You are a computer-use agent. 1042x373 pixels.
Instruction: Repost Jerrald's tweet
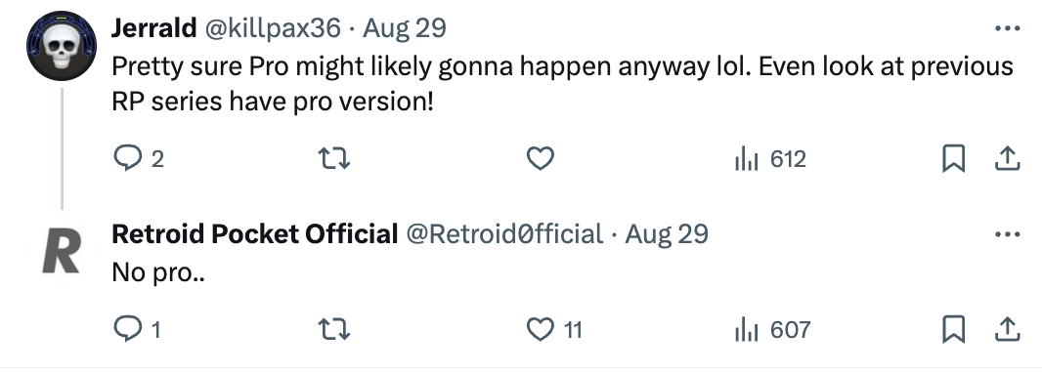[x=334, y=159]
